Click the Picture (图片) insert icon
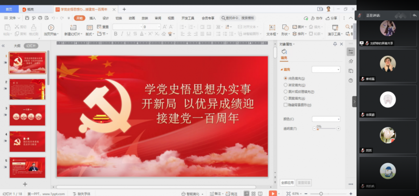The image size is (419, 196). pyautogui.click(x=295, y=27)
